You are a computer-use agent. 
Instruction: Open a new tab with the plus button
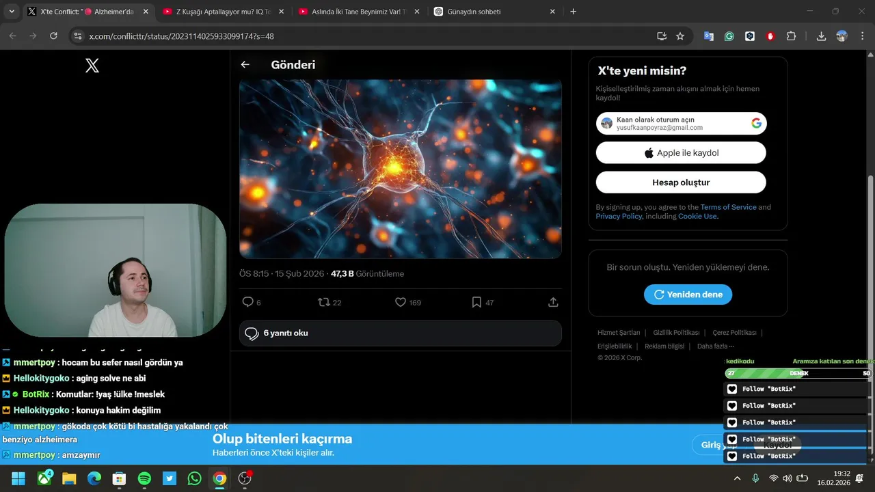(x=573, y=12)
